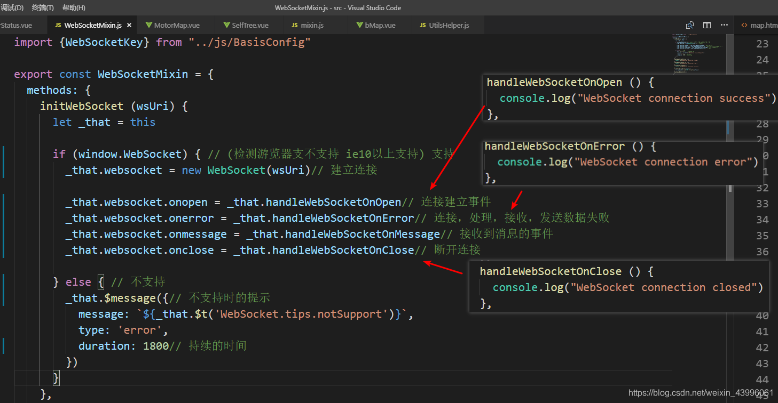Click line number 43 in right editor
The width and height of the screenshot is (778, 403).
(x=763, y=364)
